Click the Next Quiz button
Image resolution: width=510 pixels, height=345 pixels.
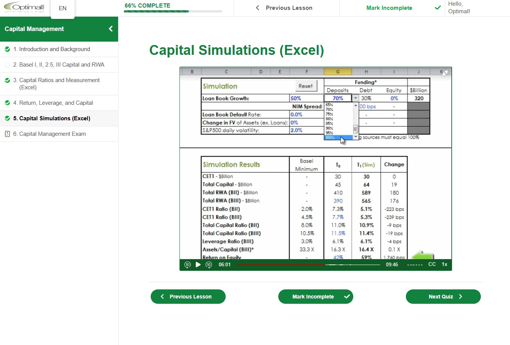tap(443, 297)
